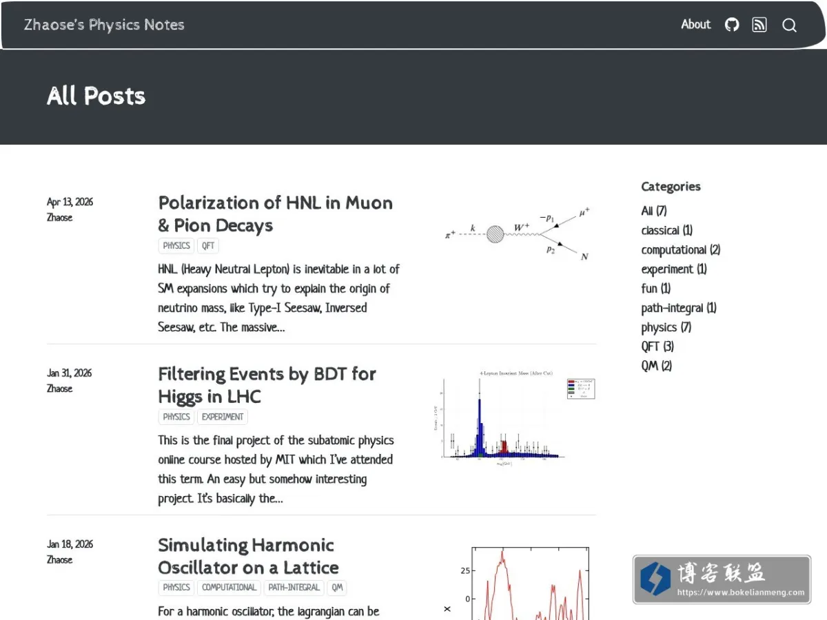Filter by QM (2) category
Viewport: 827px width, 620px height.
657,366
